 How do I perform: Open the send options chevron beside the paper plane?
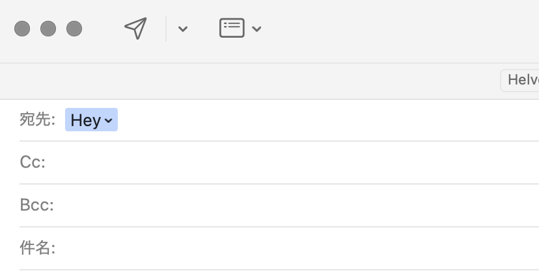pos(183,29)
